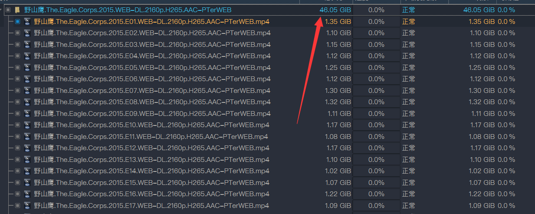The width and height of the screenshot is (535, 214).
Task: Toggle the checkbox for the root torrent folder
Action: coord(8,10)
